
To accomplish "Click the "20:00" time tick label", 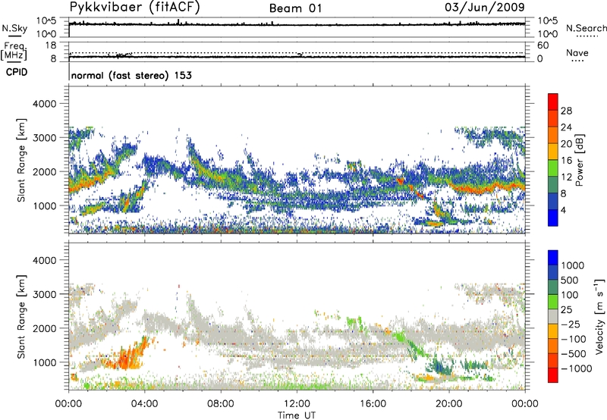I will pyautogui.click(x=449, y=404).
